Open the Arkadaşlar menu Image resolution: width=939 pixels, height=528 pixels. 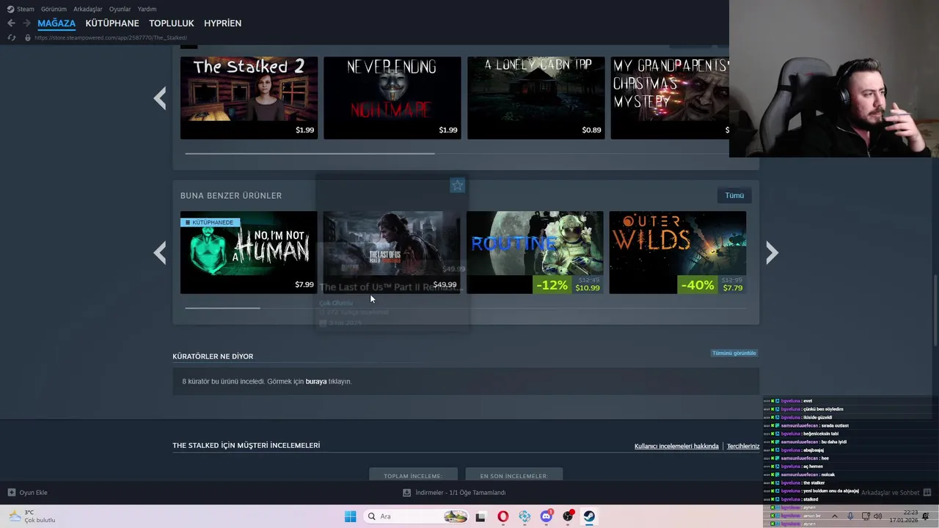pos(87,9)
